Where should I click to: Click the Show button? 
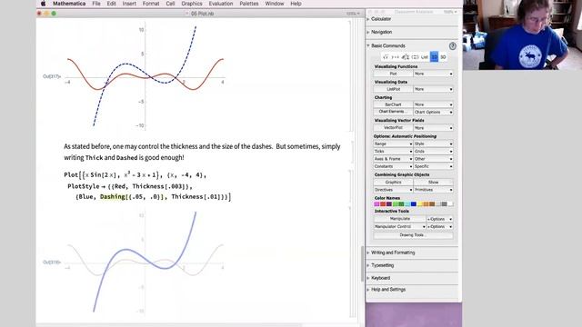click(433, 182)
